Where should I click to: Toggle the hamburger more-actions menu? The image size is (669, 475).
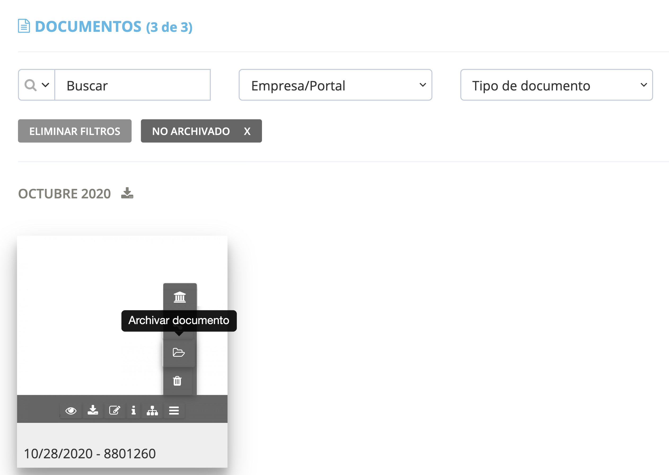[x=174, y=411]
